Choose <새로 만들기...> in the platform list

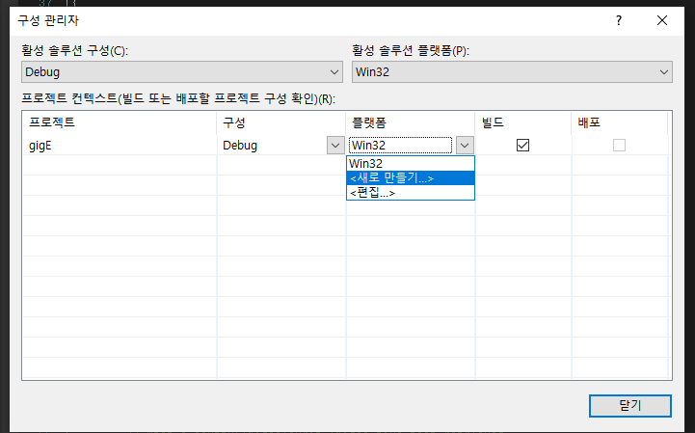tap(411, 177)
